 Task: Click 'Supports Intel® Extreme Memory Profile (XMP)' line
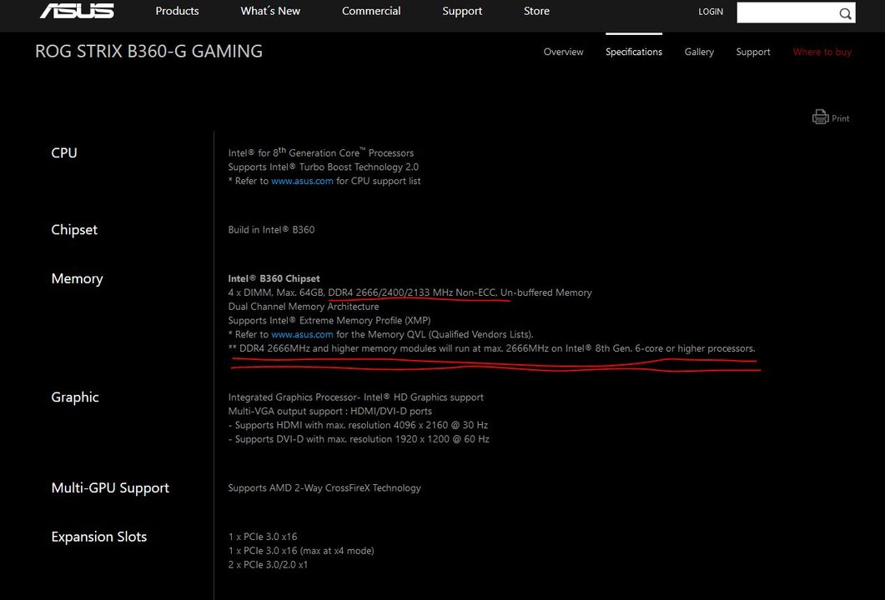[329, 321]
